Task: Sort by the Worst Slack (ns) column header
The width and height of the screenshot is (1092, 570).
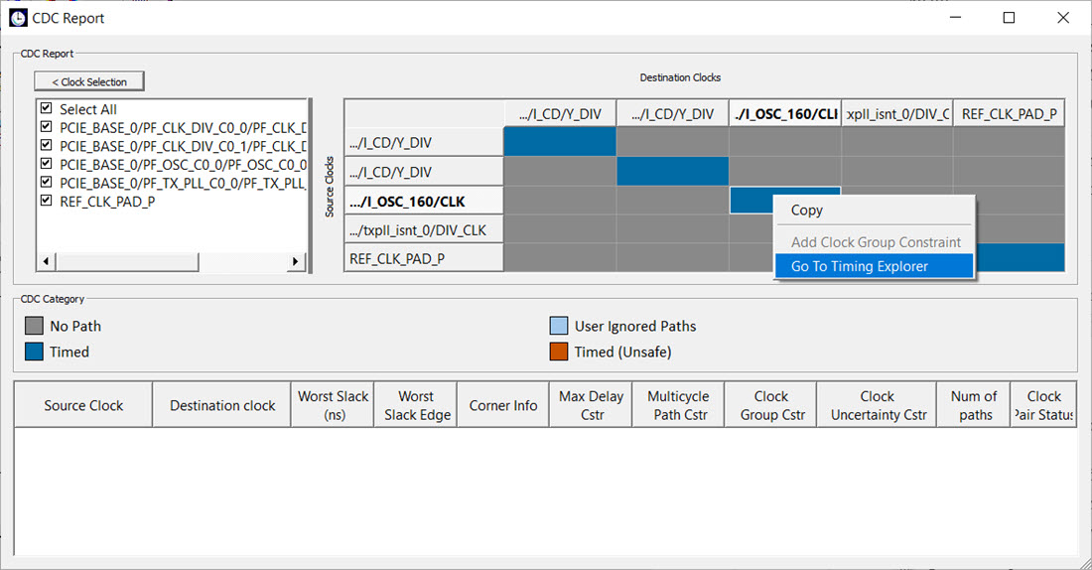Action: (334, 405)
